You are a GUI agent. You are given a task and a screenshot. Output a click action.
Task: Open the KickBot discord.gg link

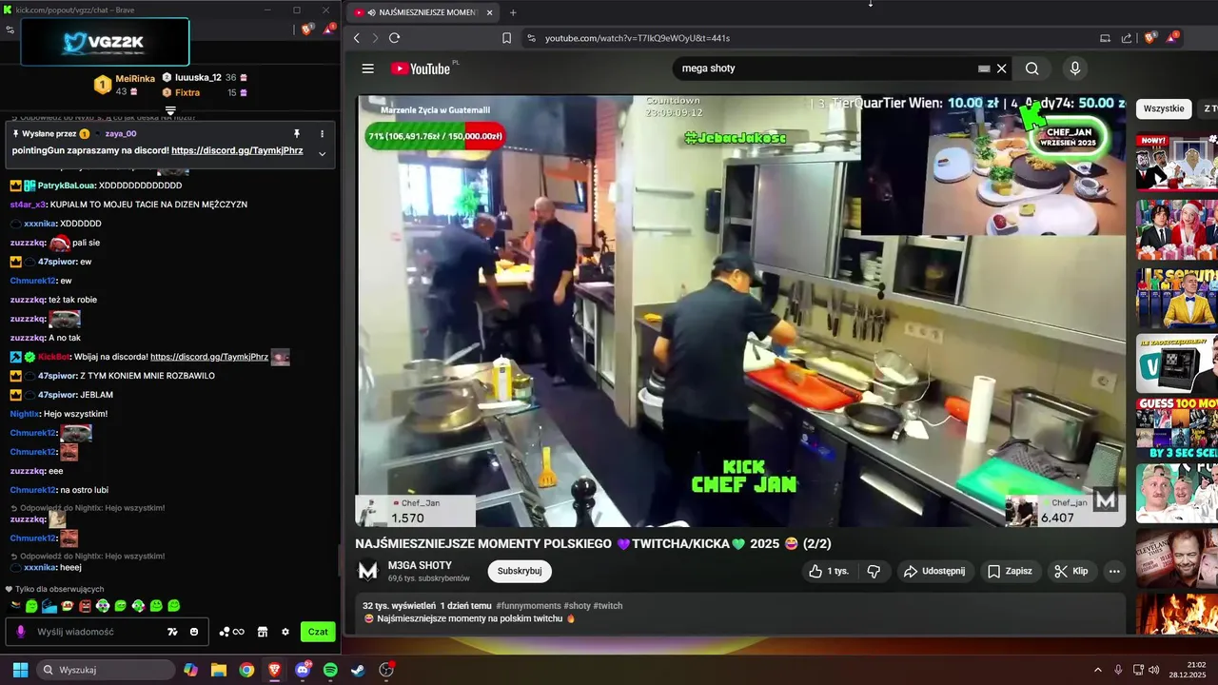click(209, 357)
